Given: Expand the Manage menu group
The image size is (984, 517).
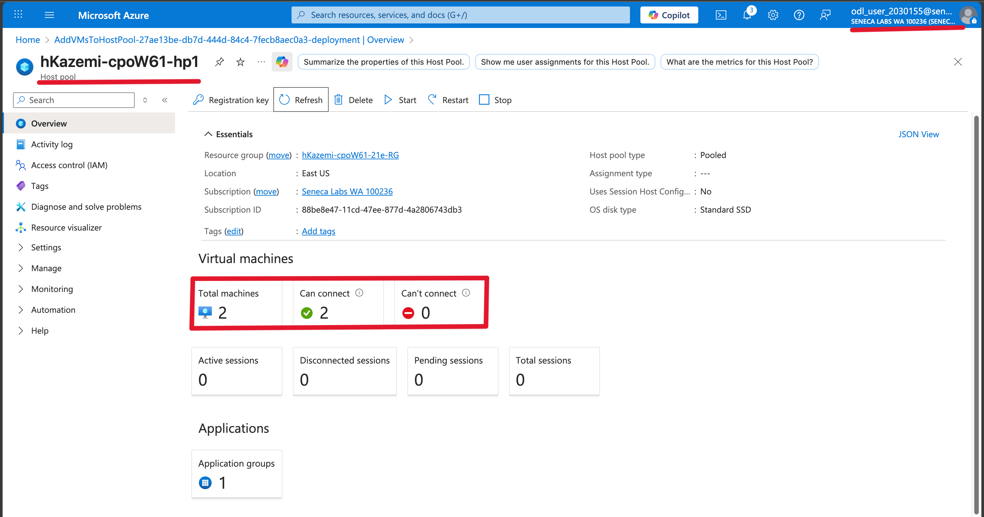Looking at the screenshot, I should pyautogui.click(x=20, y=269).
